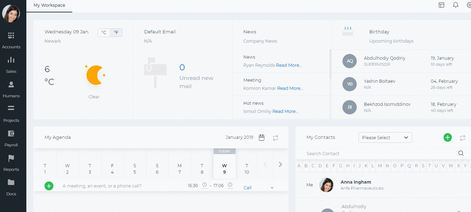Open the unread mail count 0
This screenshot has height=212, width=471.
tap(182, 67)
